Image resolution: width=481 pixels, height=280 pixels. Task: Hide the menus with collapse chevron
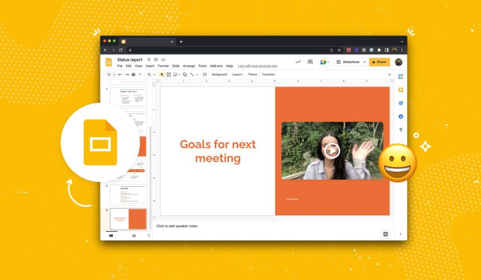(389, 74)
